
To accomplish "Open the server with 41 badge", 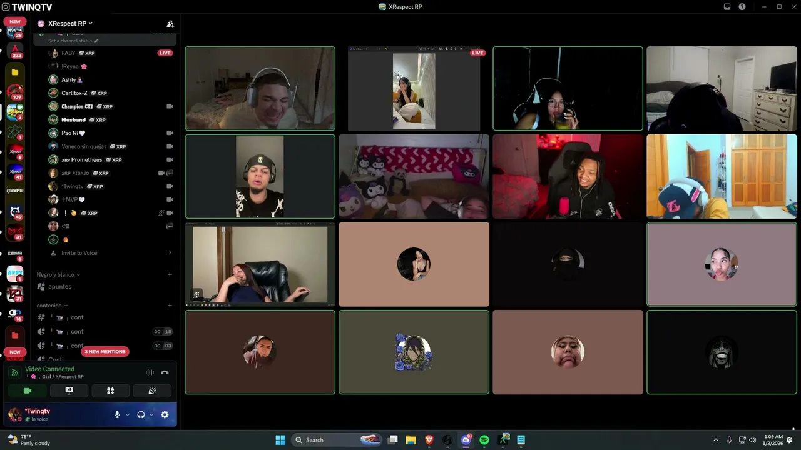I will 15,172.
